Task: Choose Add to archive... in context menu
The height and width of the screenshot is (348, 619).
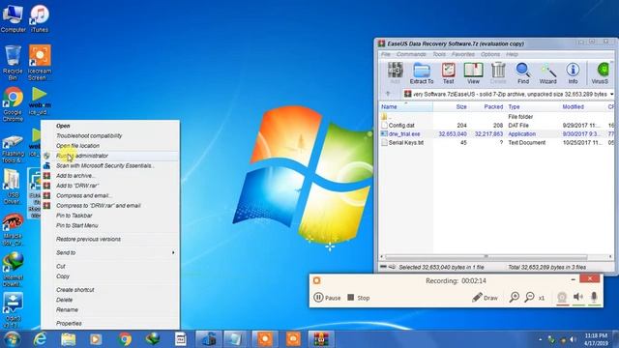Action: [x=110, y=176]
